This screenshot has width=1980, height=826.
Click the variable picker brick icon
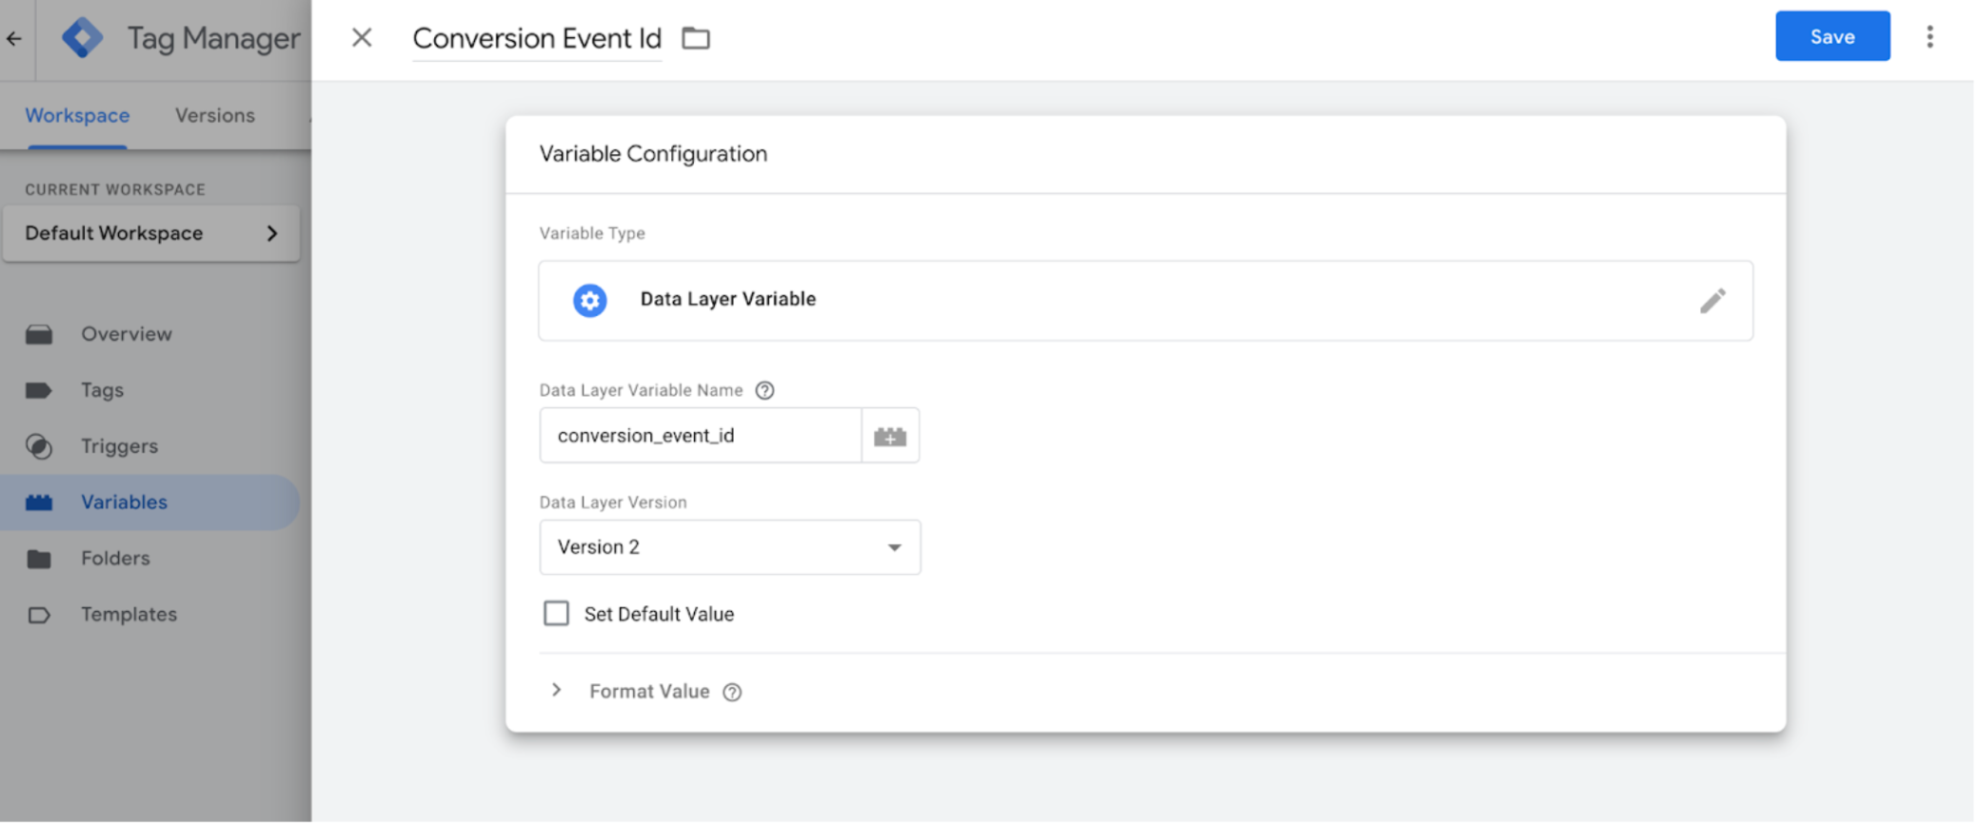(x=890, y=436)
